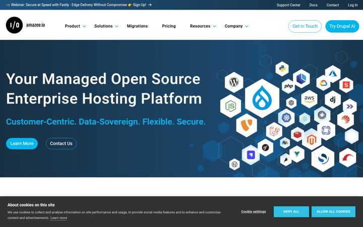Screen dimensions: 363x227
Task: Click the large Drupal drop icon
Action: click(262, 98)
